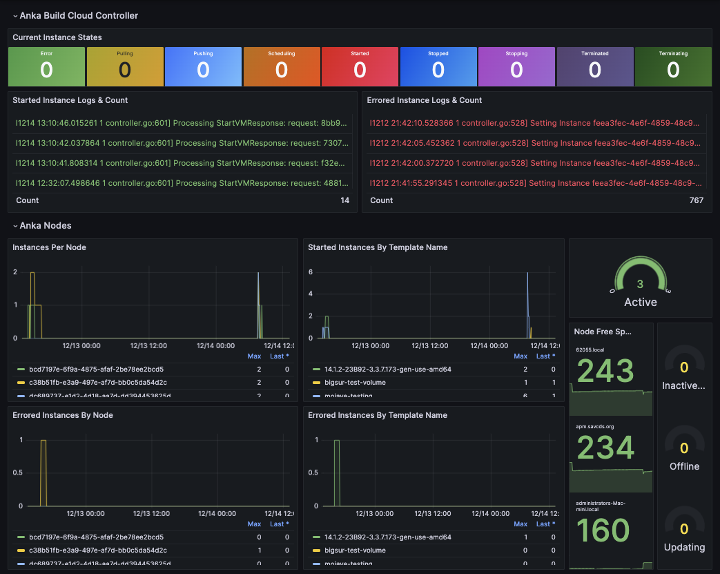The height and width of the screenshot is (574, 720).
Task: Collapse the Anka Nodes row
Action: point(44,225)
